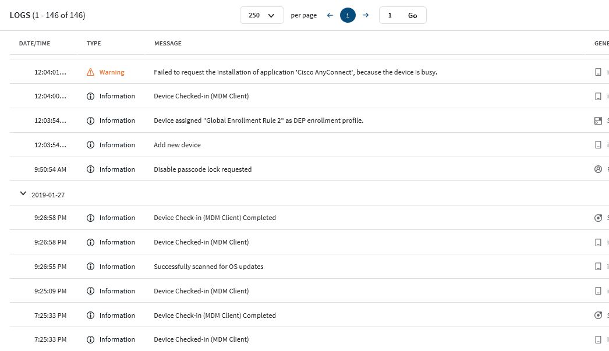Image resolution: width=609 pixels, height=351 pixels.
Task: Sort logs by the DATE/TIME column header
Action: (x=34, y=43)
